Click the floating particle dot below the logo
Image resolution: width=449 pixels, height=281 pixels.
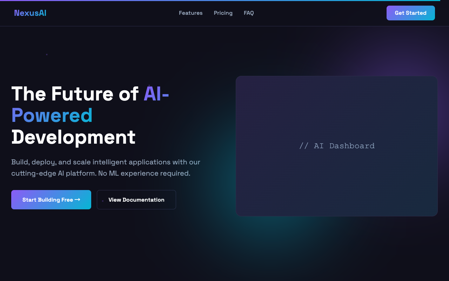coord(47,54)
